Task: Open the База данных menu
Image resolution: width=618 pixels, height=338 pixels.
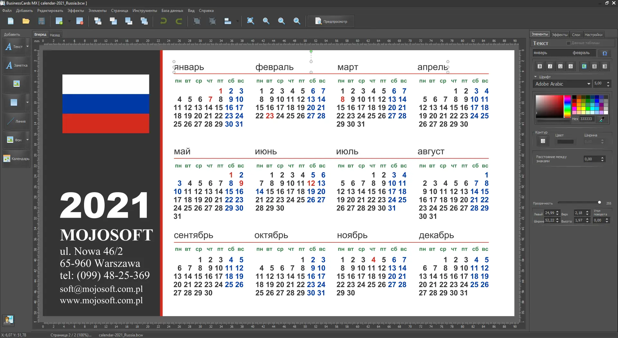Action: click(x=172, y=11)
